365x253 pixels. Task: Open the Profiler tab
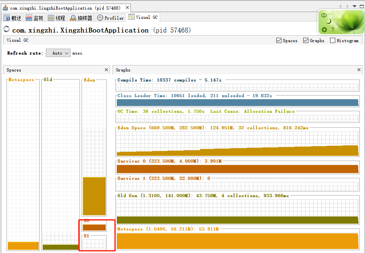[x=110, y=18]
